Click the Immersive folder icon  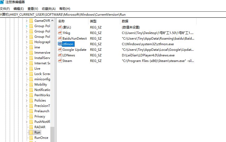point(31,53)
